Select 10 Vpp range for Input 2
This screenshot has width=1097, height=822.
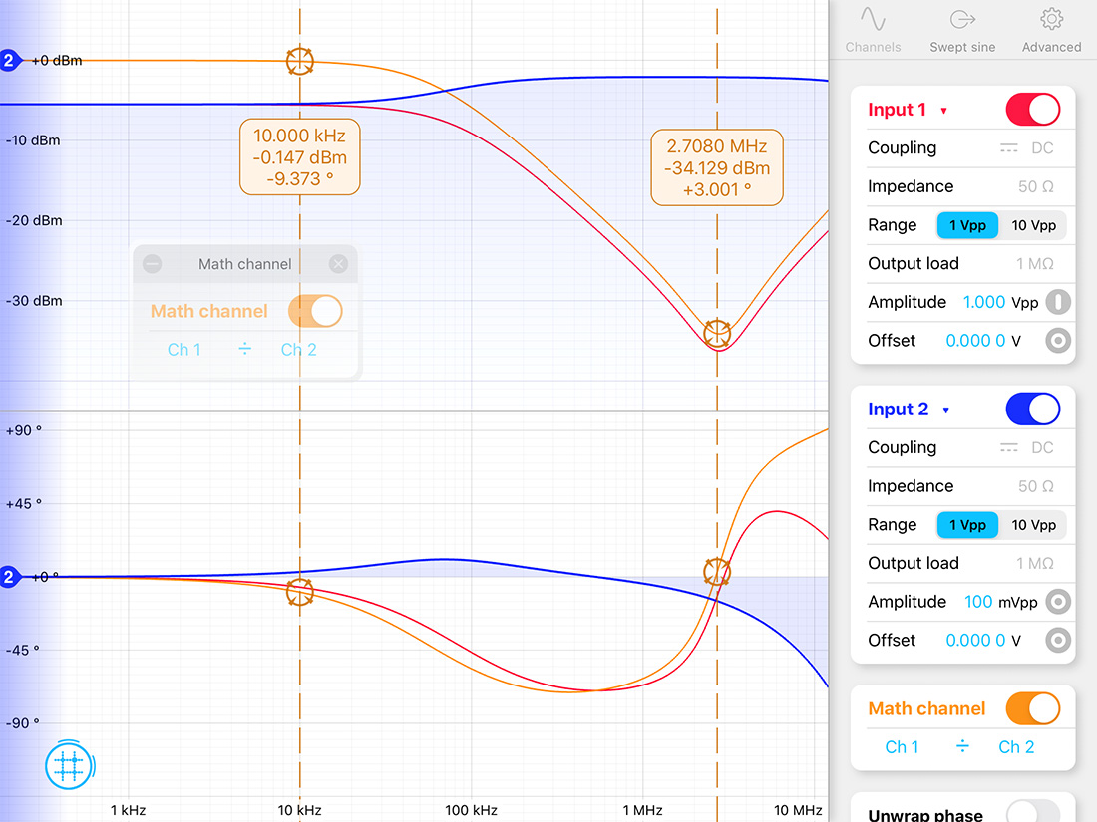[1033, 525]
